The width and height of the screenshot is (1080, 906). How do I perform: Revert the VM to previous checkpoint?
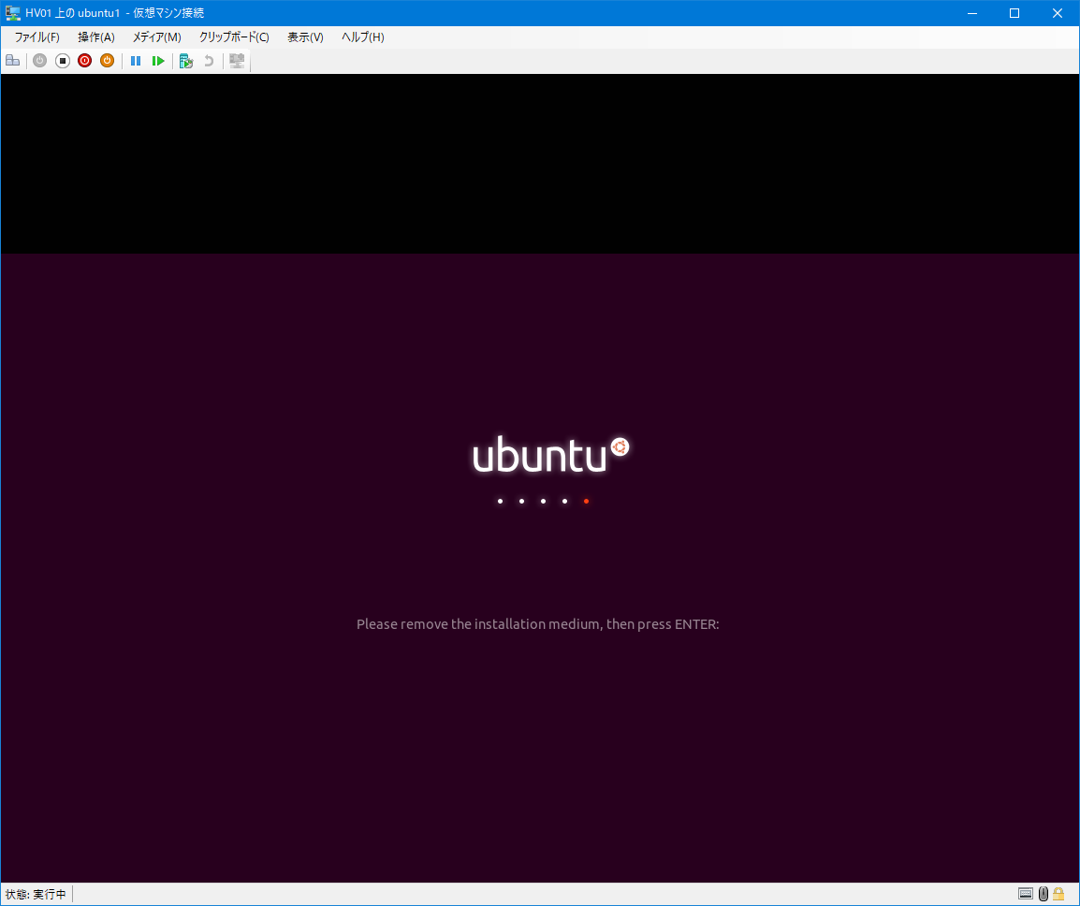click(208, 60)
